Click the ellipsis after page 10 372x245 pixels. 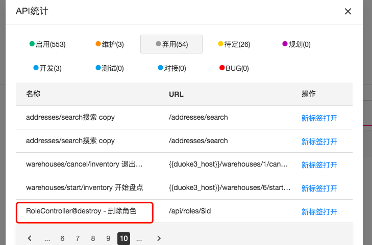pos(139,238)
